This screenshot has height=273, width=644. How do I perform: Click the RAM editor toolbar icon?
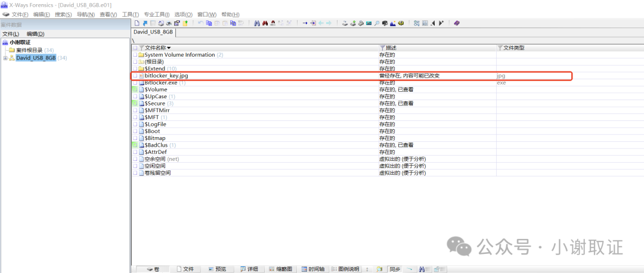(x=369, y=23)
